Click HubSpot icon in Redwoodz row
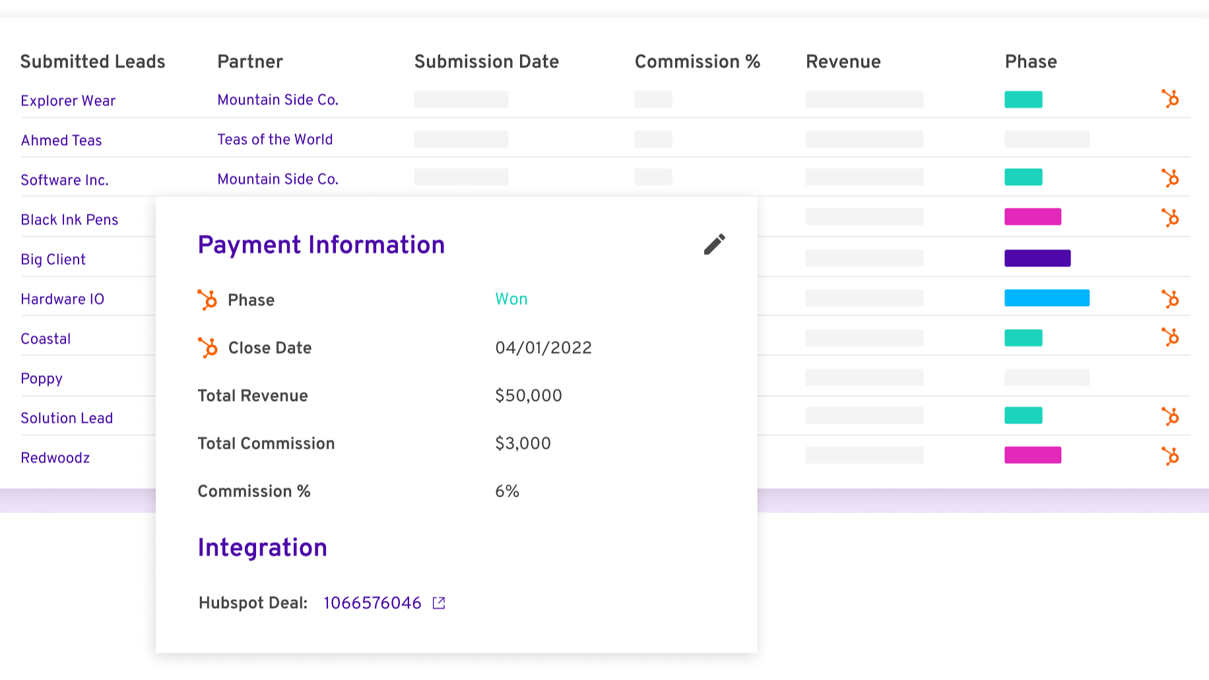1209x680 pixels. pos(1170,456)
